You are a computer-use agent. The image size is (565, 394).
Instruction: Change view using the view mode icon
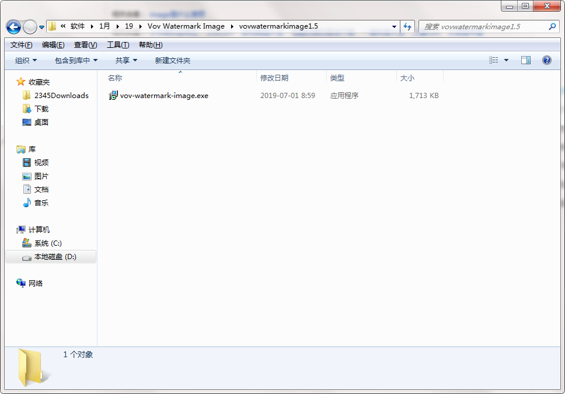pyautogui.click(x=494, y=60)
